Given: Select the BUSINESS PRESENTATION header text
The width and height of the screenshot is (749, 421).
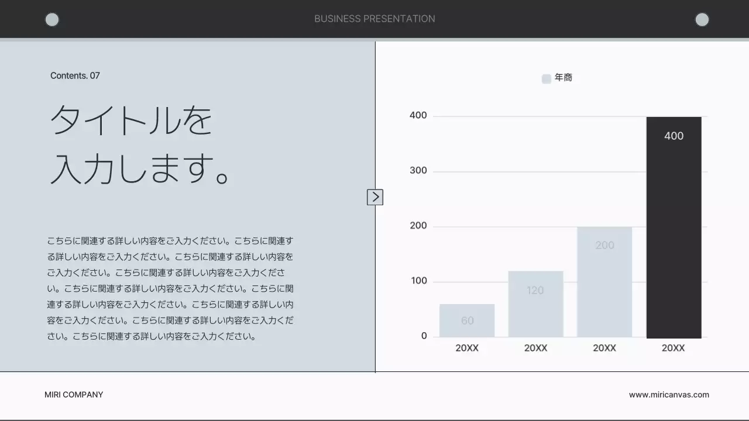Looking at the screenshot, I should point(374,19).
